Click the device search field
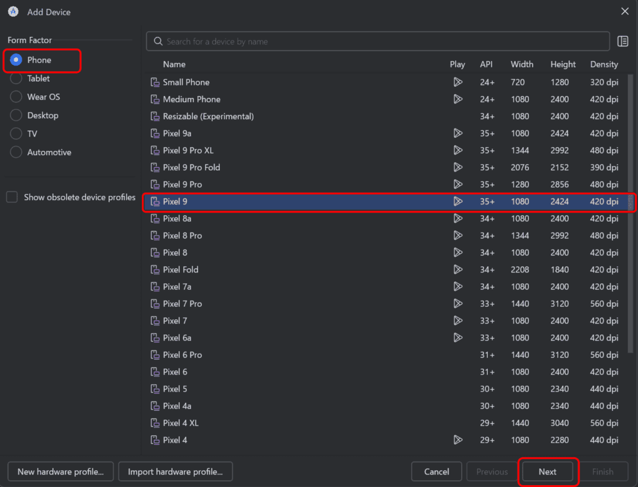Image resolution: width=638 pixels, height=487 pixels. point(378,41)
